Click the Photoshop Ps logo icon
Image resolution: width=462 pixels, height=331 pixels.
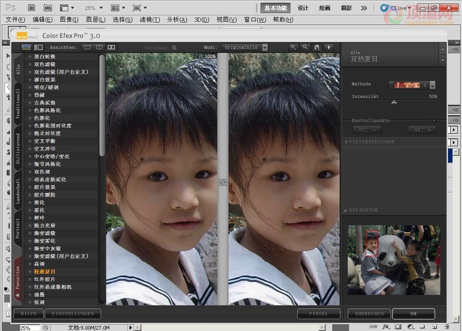tap(10, 8)
